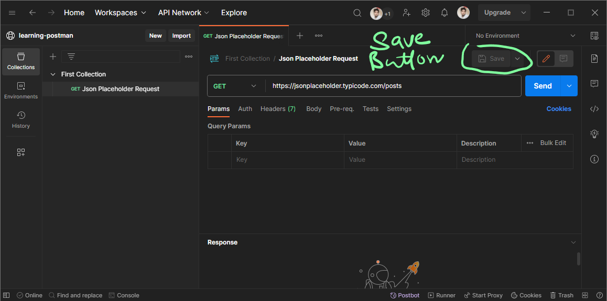607x301 pixels.
Task: Open the Cookies link beside request tabs
Action: pos(559,109)
